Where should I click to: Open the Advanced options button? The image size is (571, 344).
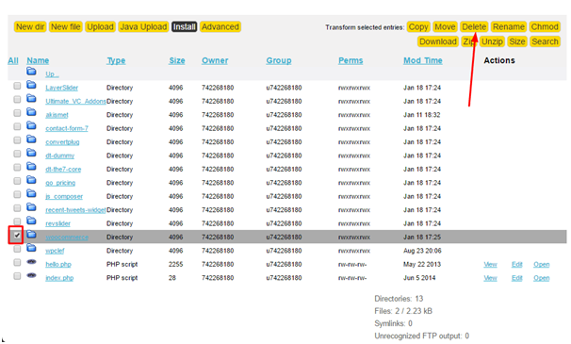pyautogui.click(x=220, y=27)
